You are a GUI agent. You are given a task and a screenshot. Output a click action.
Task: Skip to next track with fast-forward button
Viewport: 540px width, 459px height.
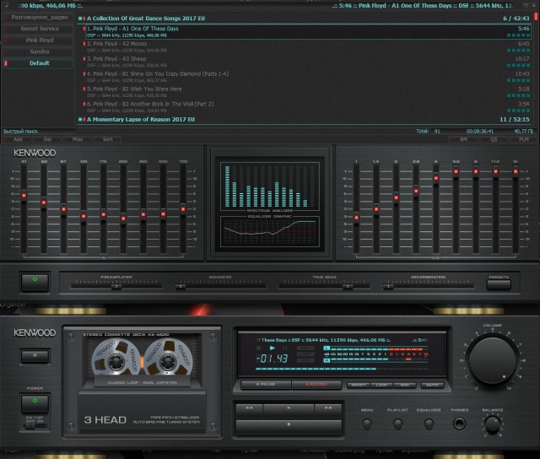click(328, 408)
